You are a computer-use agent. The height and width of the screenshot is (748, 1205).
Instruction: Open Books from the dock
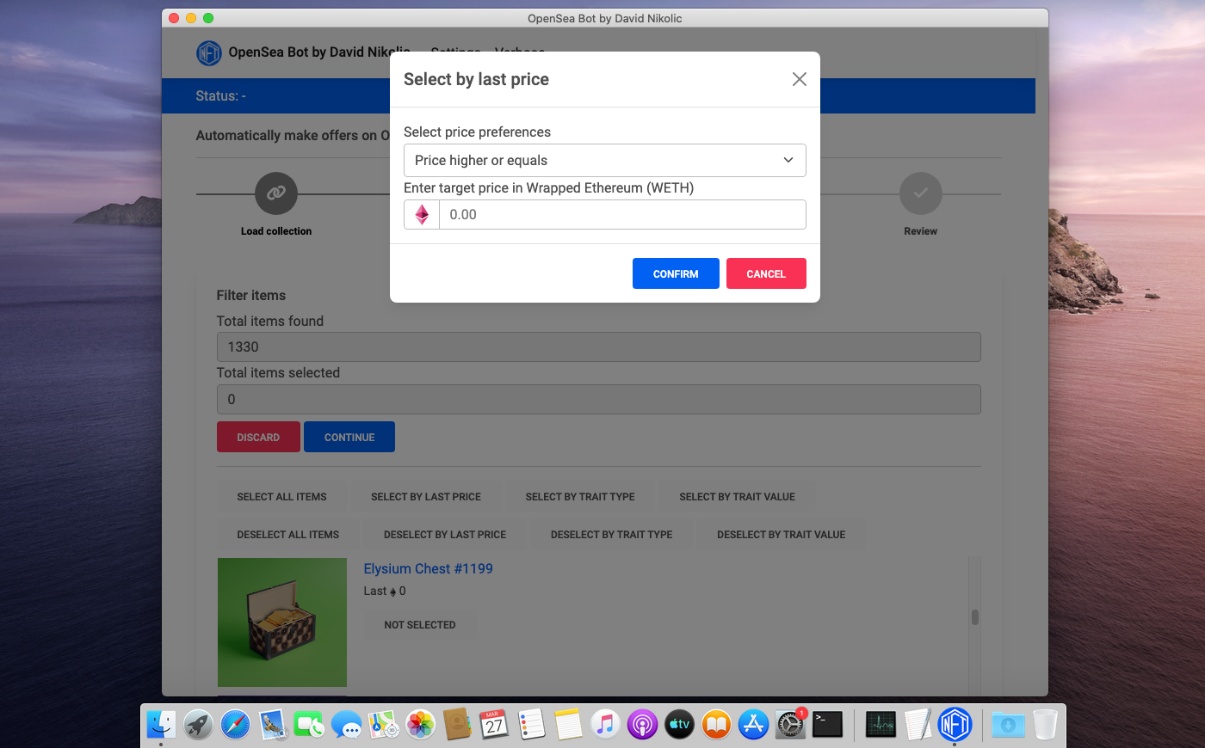pyautogui.click(x=716, y=725)
